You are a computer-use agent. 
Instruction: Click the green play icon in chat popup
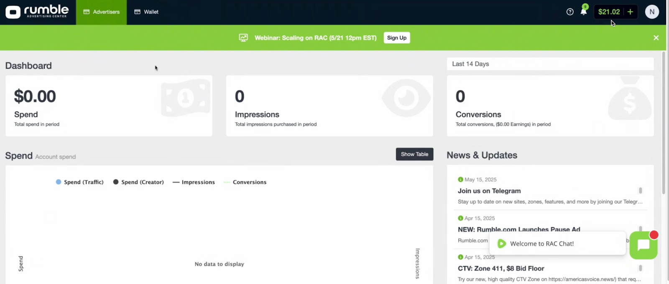(502, 243)
